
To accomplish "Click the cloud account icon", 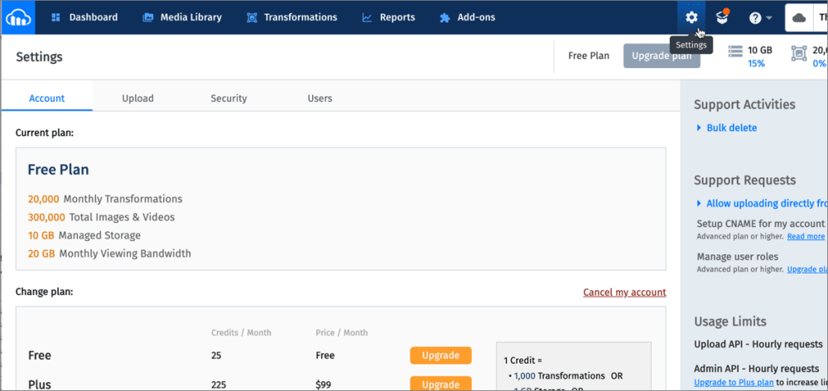I will pyautogui.click(x=800, y=17).
